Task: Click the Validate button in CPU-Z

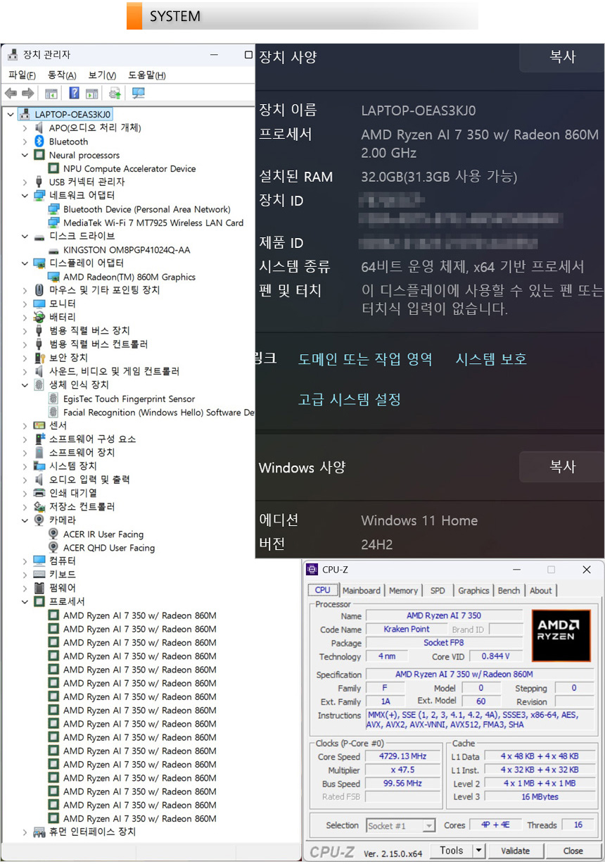Action: (515, 851)
